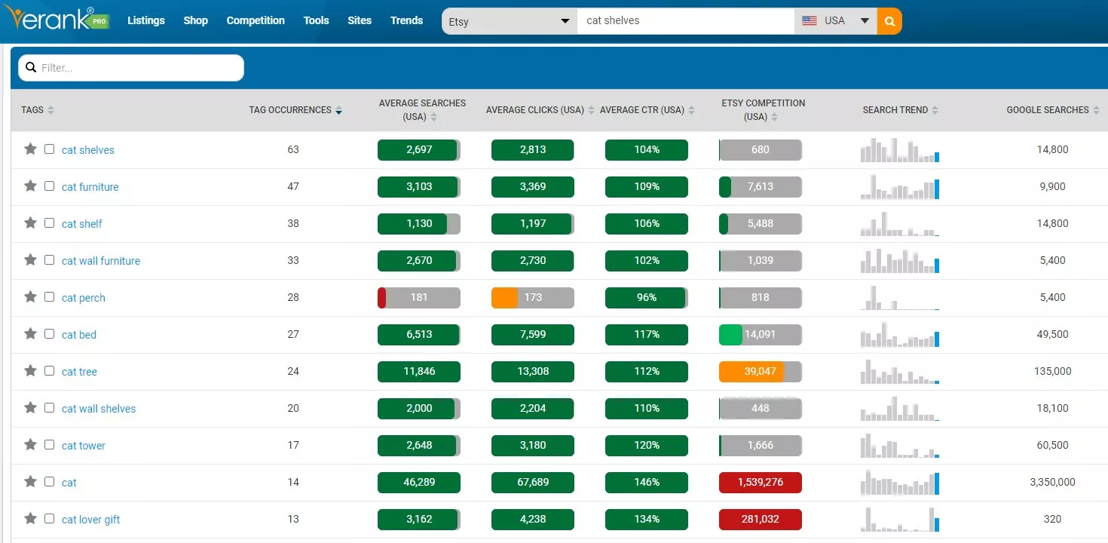Open the USA country dropdown
1108x543 pixels.
coord(836,21)
